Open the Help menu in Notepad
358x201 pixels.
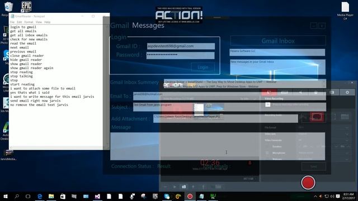[47, 22]
